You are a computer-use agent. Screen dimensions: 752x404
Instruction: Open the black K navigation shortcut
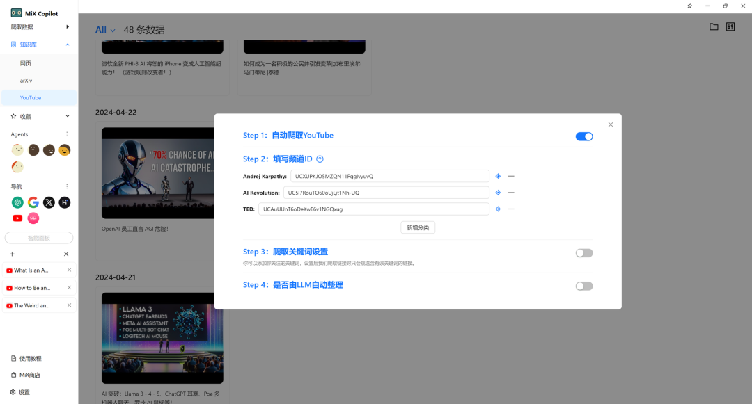(x=64, y=202)
